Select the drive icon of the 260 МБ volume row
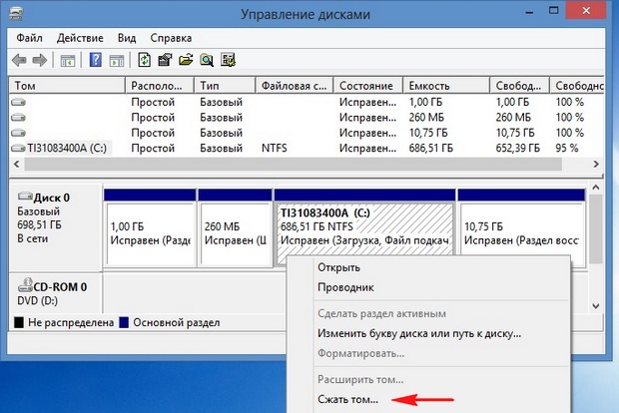 pyautogui.click(x=18, y=117)
